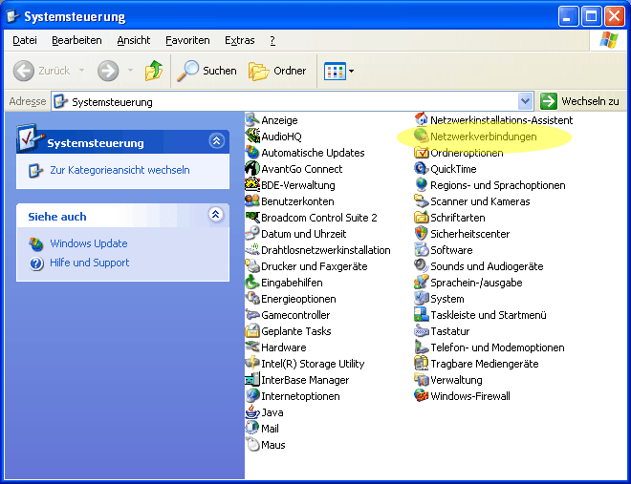Collapse the Siehe auch sidebar panel

pos(216,215)
